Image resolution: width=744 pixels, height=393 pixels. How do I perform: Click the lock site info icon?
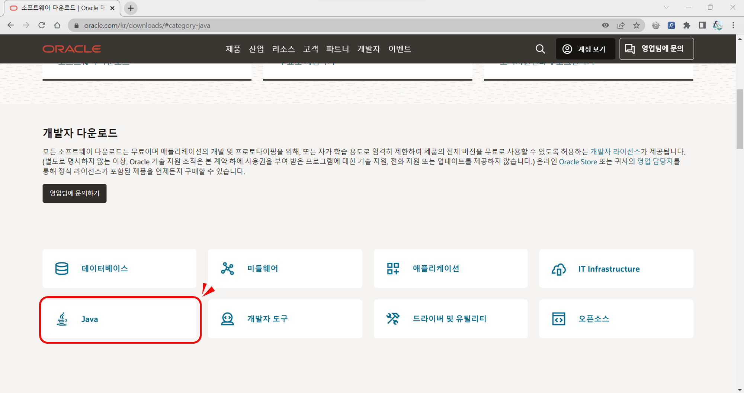[76, 25]
